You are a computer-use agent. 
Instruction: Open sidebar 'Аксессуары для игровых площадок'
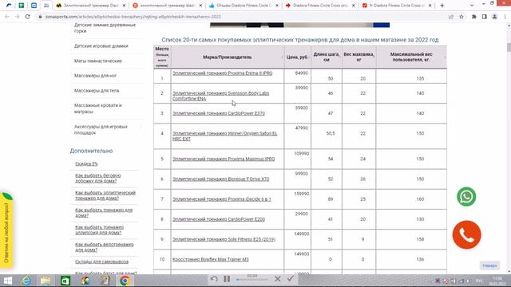(x=101, y=129)
